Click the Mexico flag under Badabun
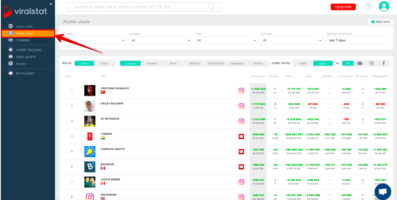 pyautogui.click(x=103, y=168)
